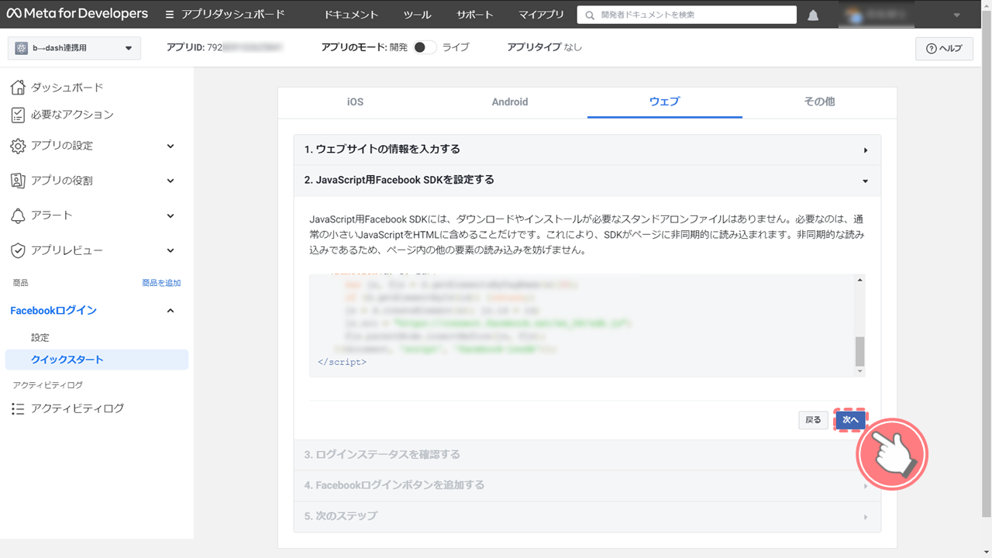This screenshot has width=992, height=558.
Task: Click the 必要なアクション checklist icon
Action: click(18, 115)
